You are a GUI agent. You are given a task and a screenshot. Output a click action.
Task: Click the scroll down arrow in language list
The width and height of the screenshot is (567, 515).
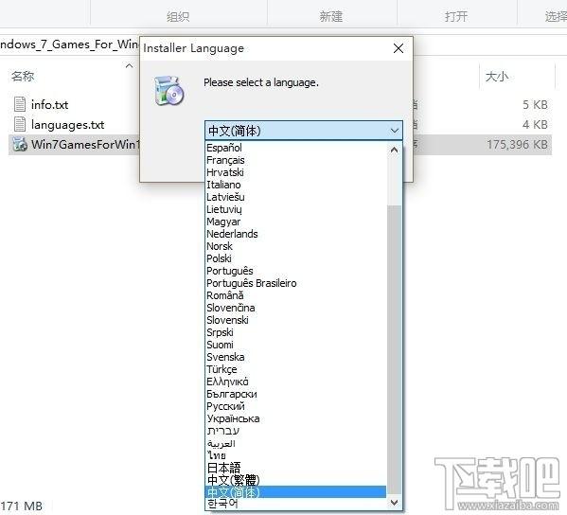(394, 503)
